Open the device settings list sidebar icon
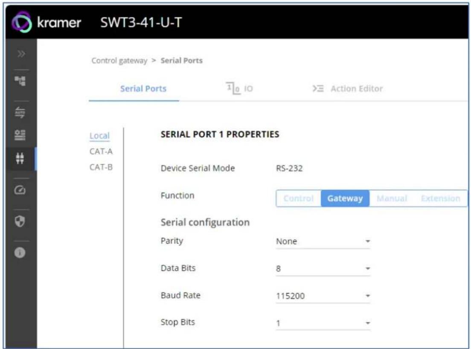471x349 pixels. click(x=20, y=135)
